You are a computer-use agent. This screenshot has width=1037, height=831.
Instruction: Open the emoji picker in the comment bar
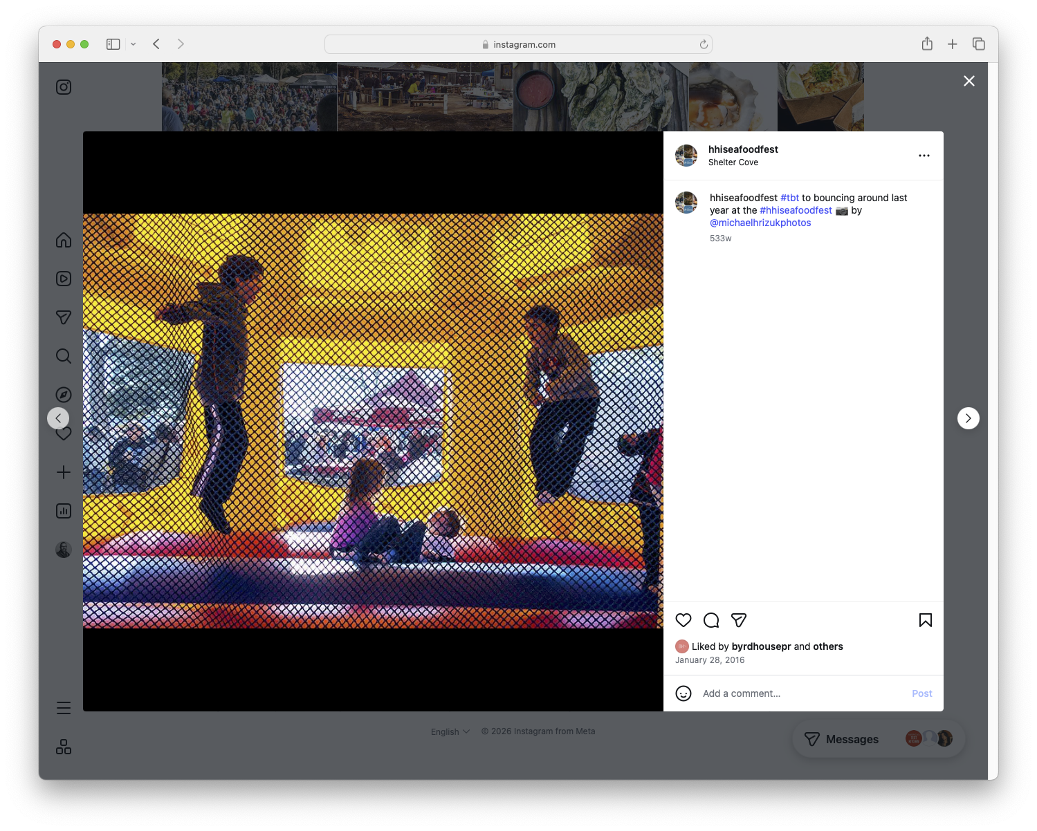[x=683, y=693]
